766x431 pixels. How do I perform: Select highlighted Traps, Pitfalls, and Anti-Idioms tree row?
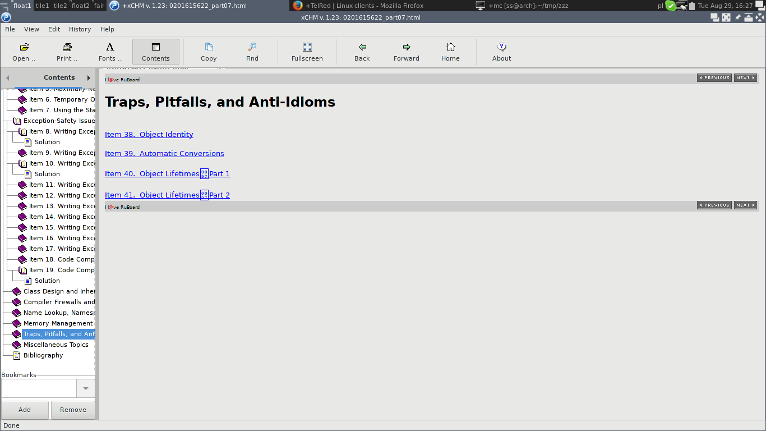[x=59, y=334]
